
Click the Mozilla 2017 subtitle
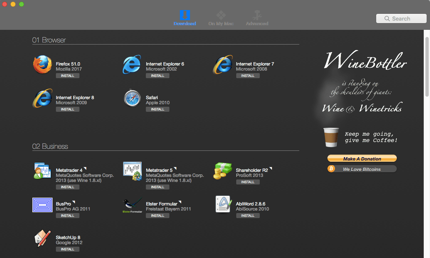pyautogui.click(x=69, y=69)
